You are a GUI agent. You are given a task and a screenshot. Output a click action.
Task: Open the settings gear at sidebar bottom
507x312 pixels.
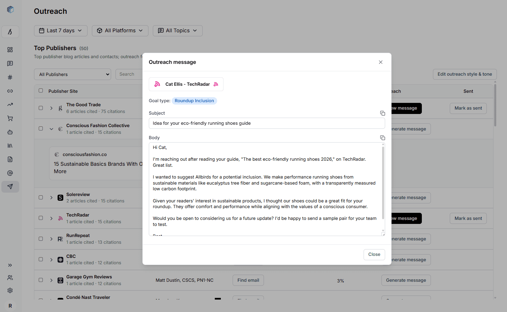point(10,290)
